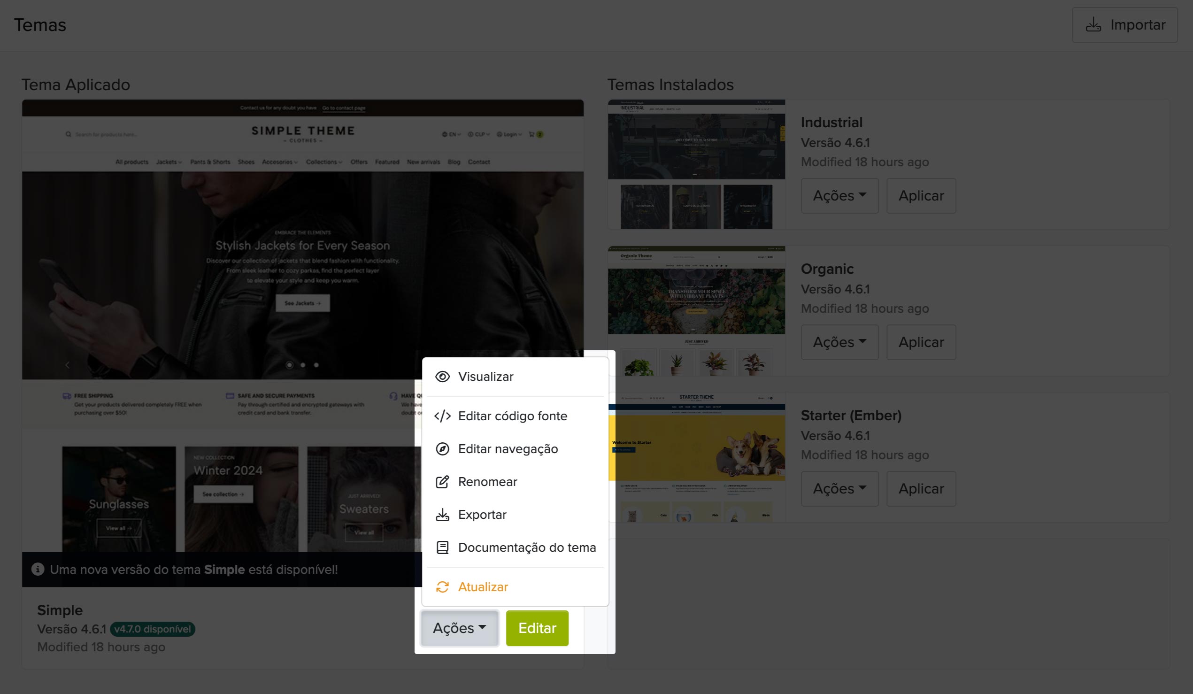Screen dimensions: 1193x694
Task: Click the Importar button at top right
Action: (x=1124, y=25)
